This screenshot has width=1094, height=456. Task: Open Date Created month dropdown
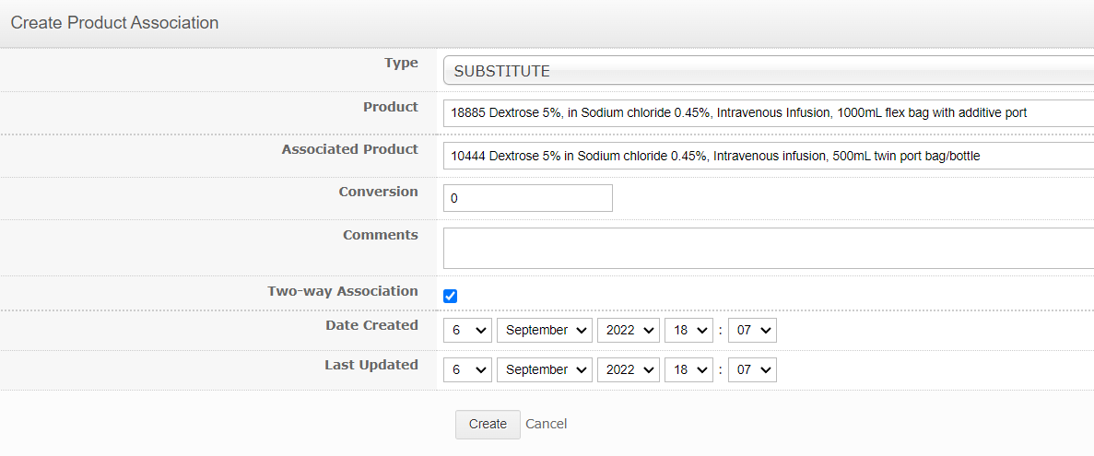tap(545, 331)
